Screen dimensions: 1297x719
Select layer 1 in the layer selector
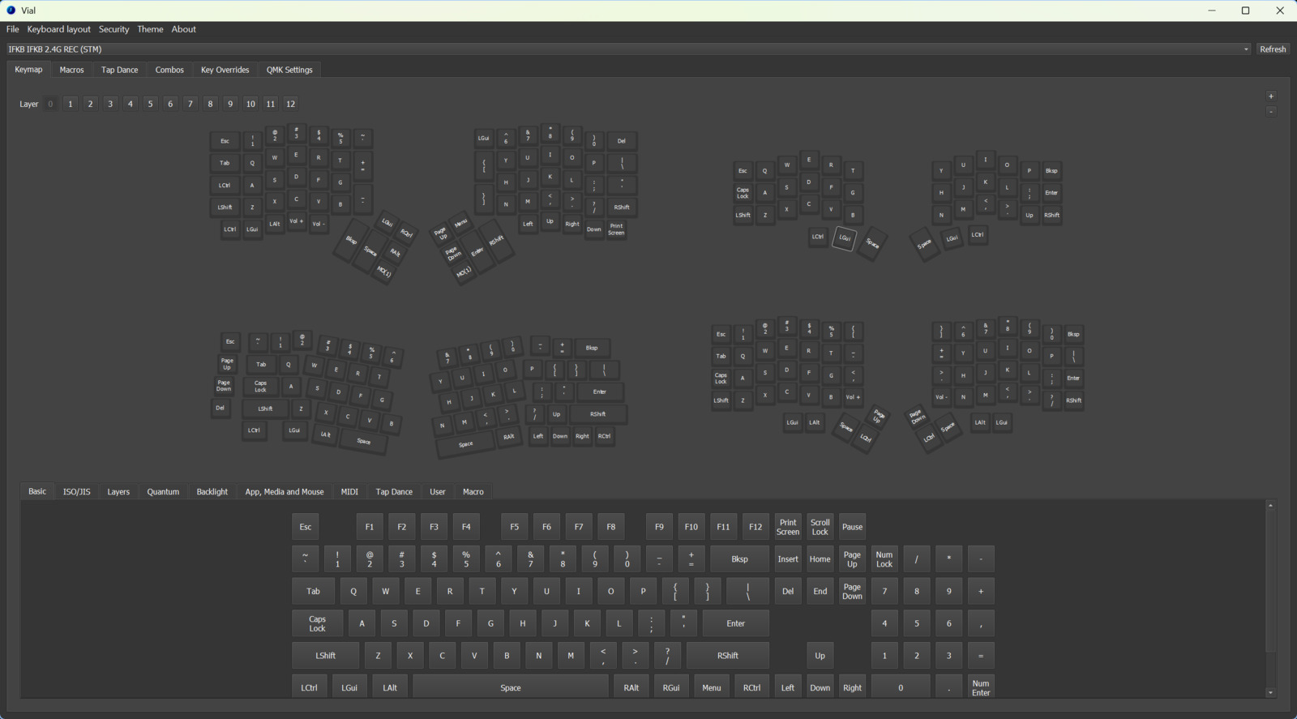[71, 104]
